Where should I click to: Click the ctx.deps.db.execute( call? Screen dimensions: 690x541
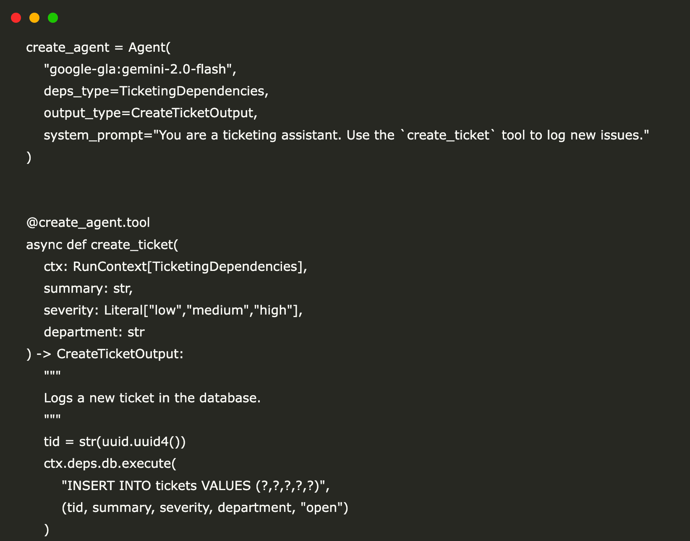pos(110,463)
